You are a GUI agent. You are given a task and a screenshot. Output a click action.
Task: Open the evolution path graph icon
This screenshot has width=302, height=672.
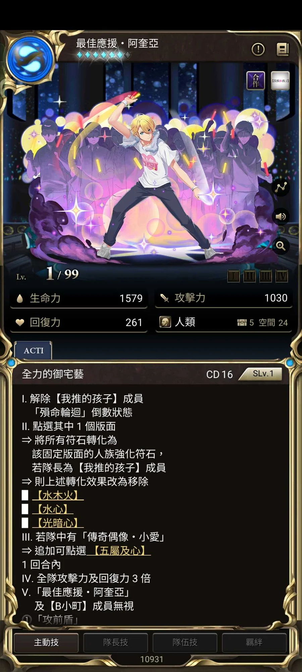point(281,187)
